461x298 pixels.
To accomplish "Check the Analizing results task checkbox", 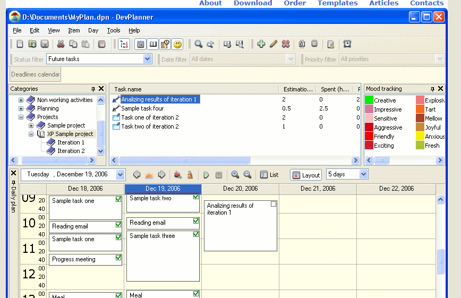I will point(274,204).
